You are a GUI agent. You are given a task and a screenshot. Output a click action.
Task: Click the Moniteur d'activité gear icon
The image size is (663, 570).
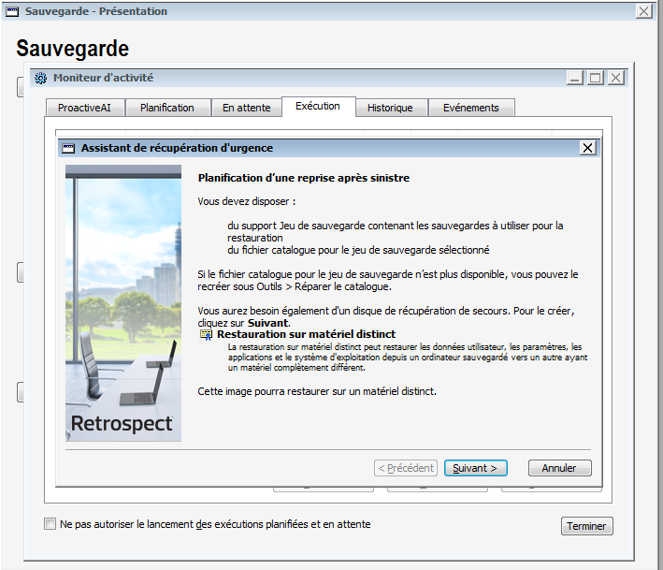41,78
